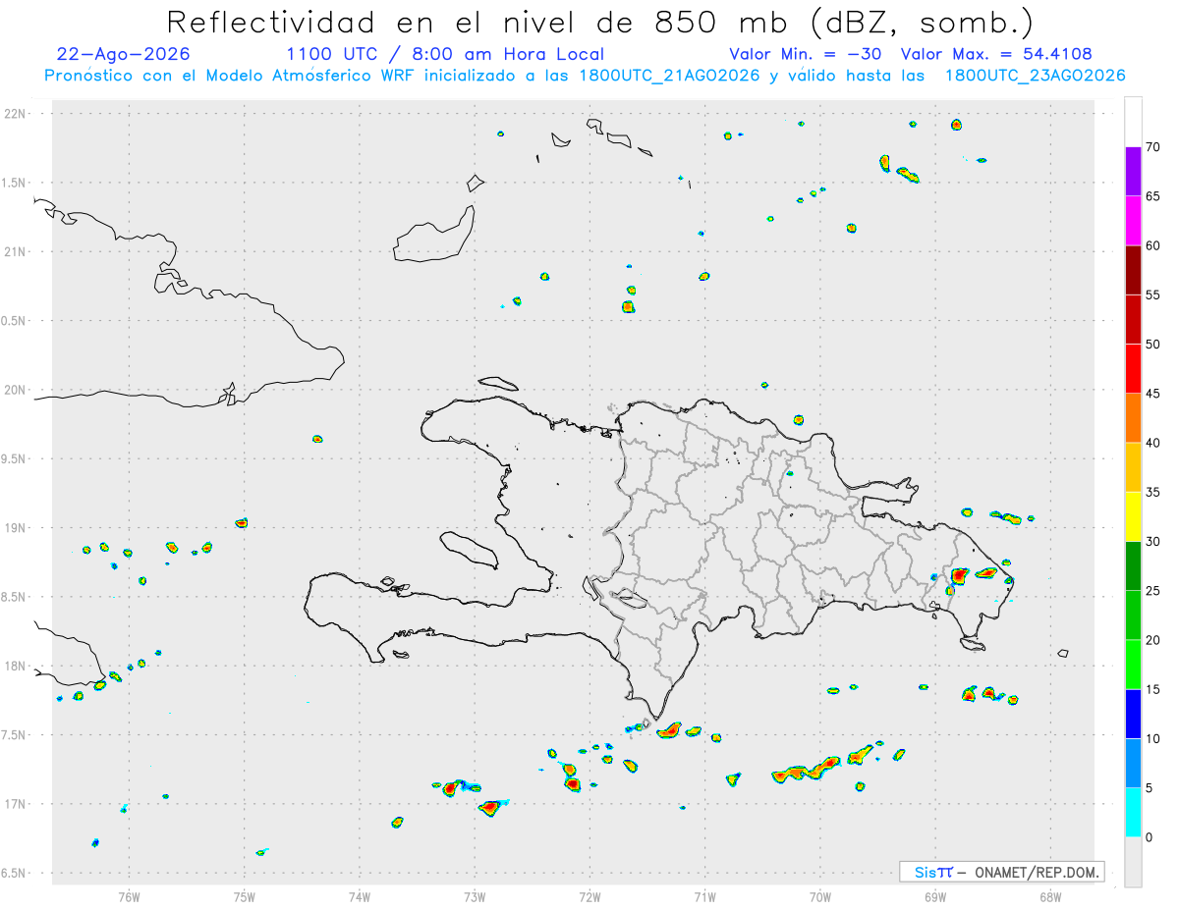Click the '19N' latitude label
The image size is (1179, 910).
(17, 528)
